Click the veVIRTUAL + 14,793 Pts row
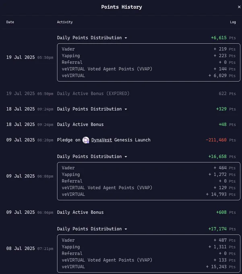 pyautogui.click(x=149, y=195)
